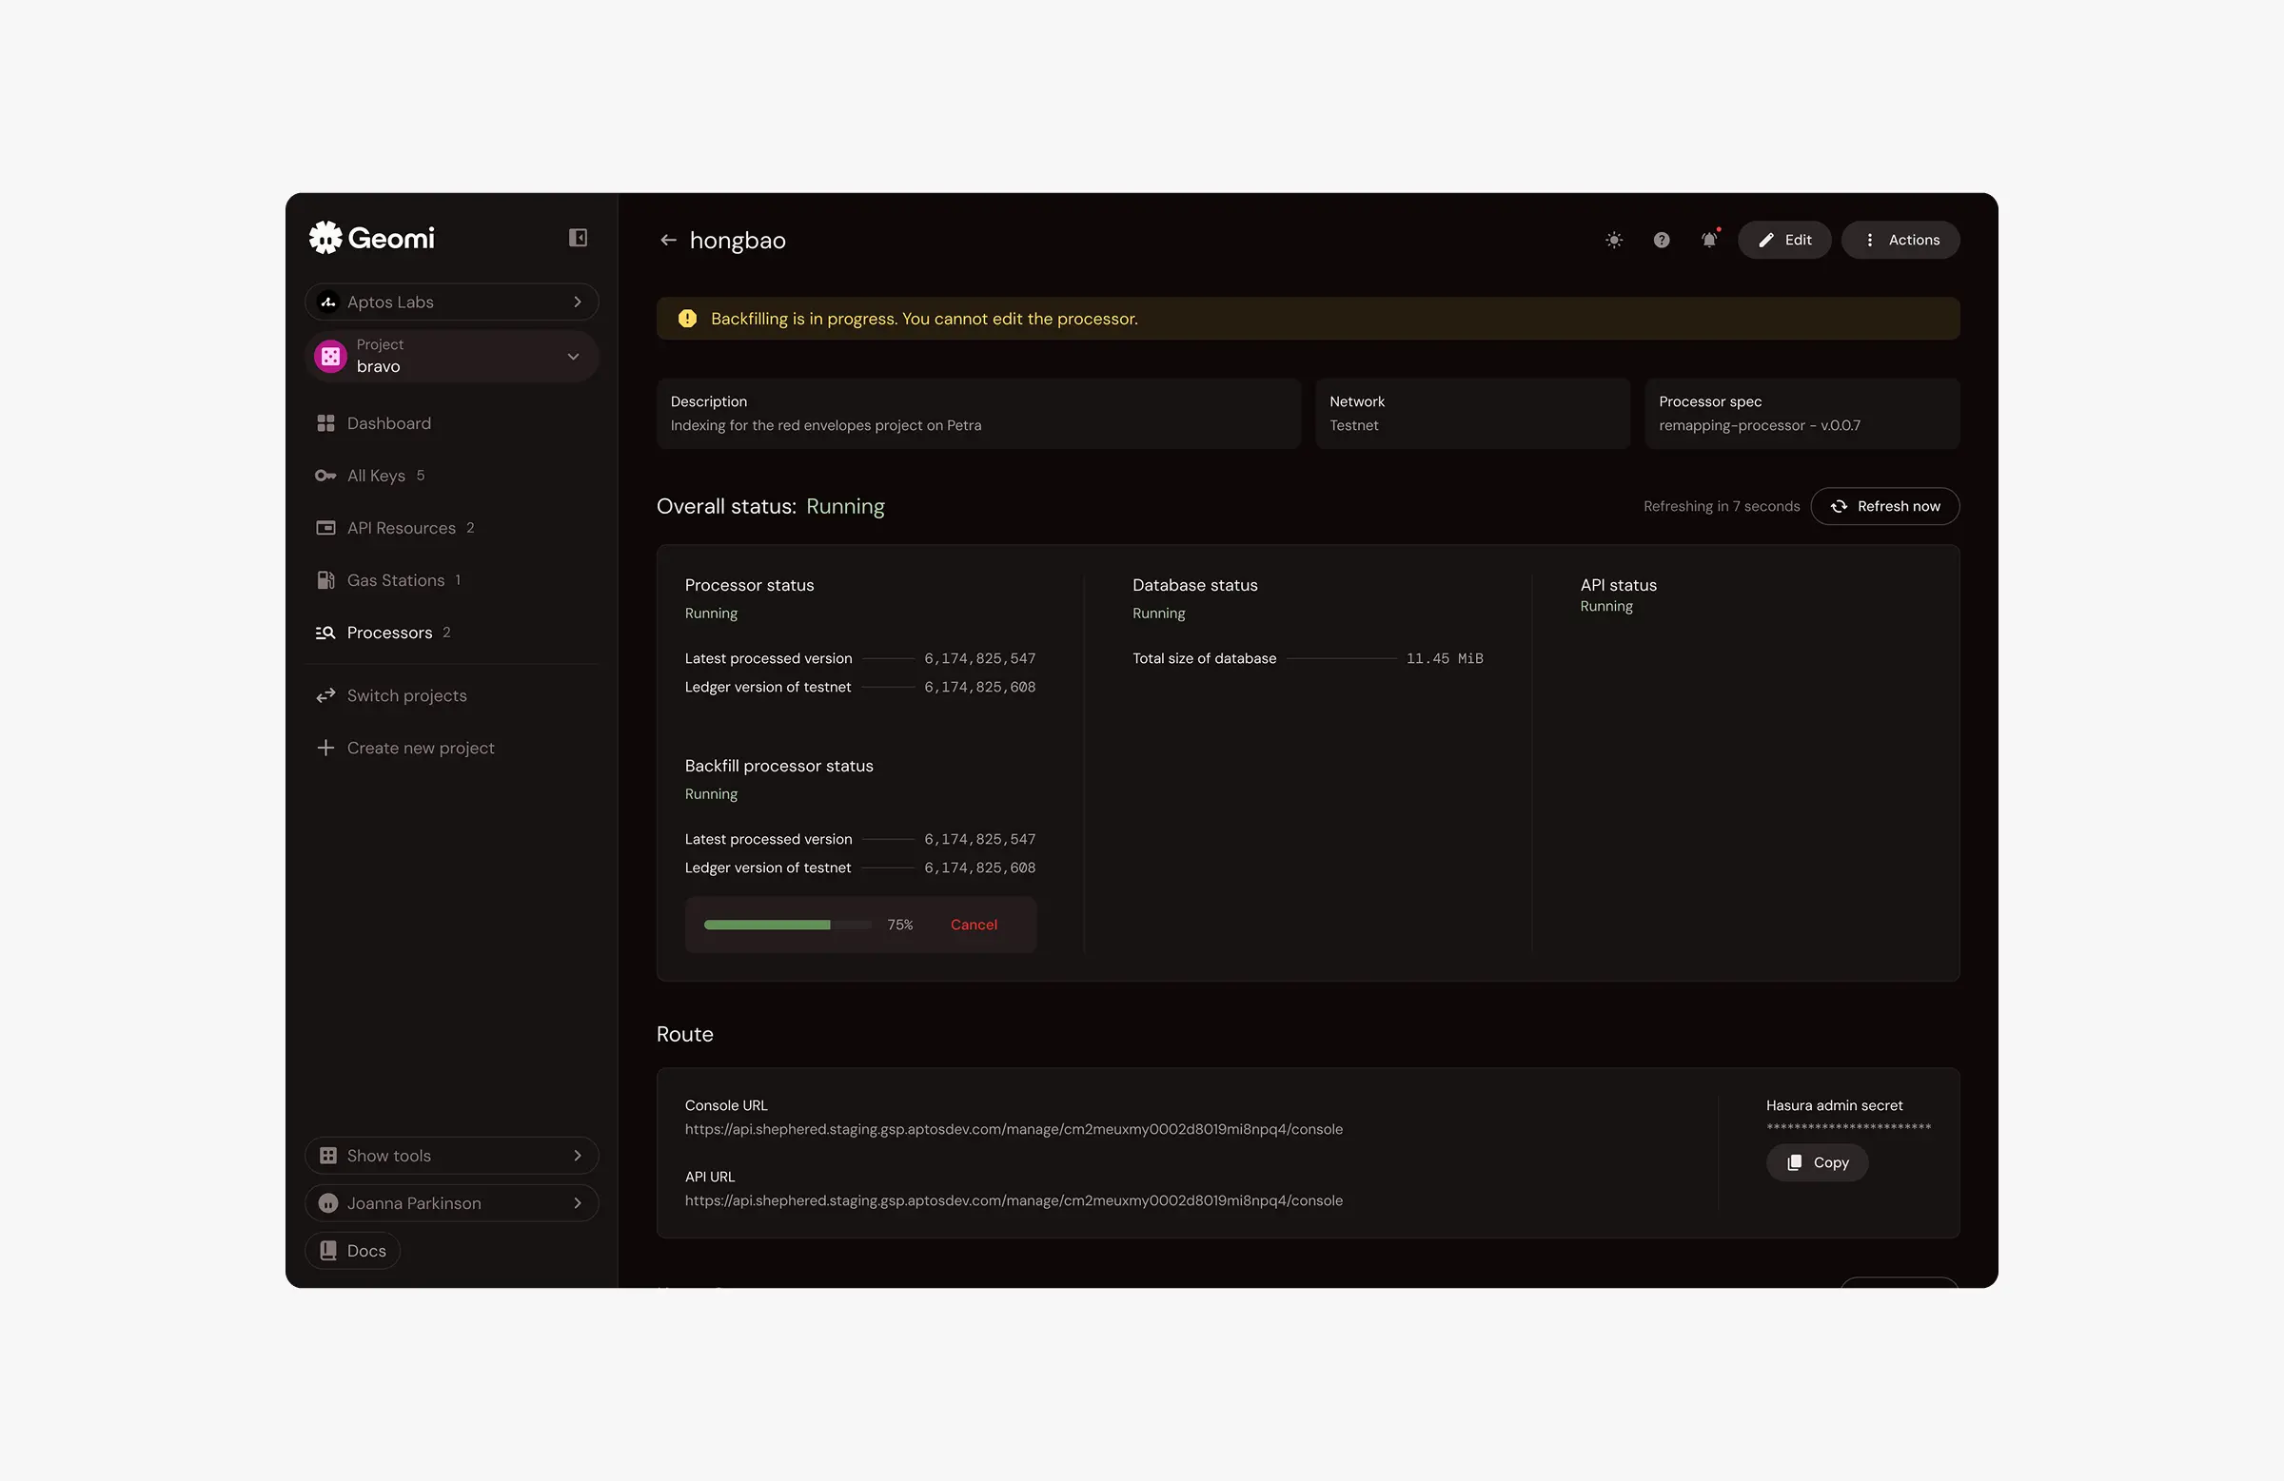Expand the Aptos Labs organization selector
Screen dimensions: 2284x1481
pyautogui.click(x=451, y=302)
